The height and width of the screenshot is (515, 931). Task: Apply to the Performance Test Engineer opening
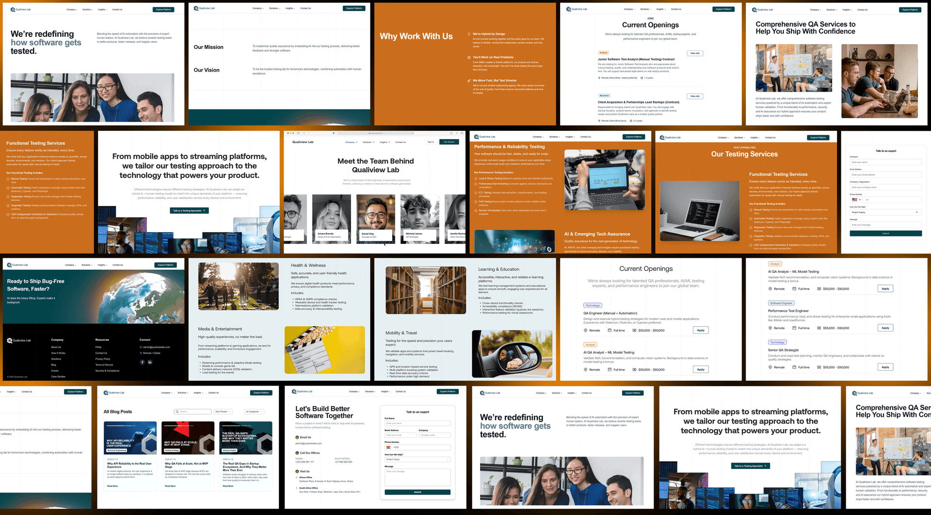pos(885,328)
